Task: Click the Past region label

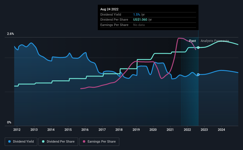Action: [x=192, y=41]
